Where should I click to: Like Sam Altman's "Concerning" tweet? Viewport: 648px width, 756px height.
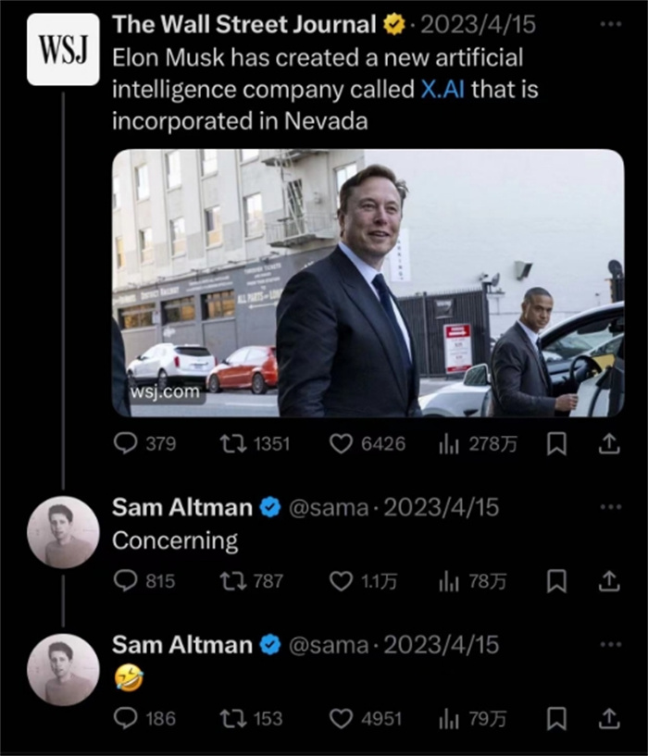tap(342, 581)
